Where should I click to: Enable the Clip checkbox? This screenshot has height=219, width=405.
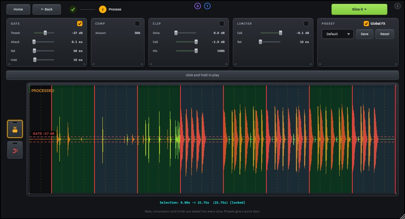tap(222, 24)
